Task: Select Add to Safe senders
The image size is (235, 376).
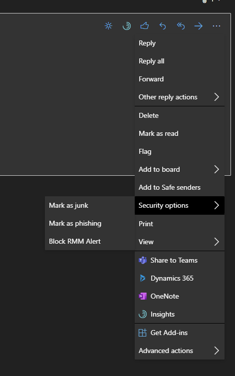Action: point(180,188)
